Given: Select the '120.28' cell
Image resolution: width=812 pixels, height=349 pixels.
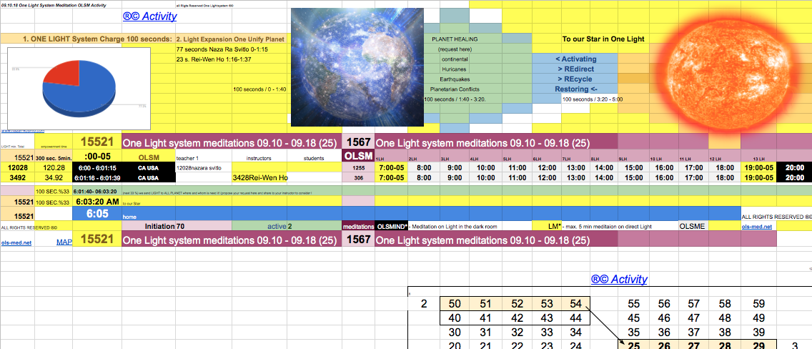Looking at the screenshot, I should tap(54, 167).
